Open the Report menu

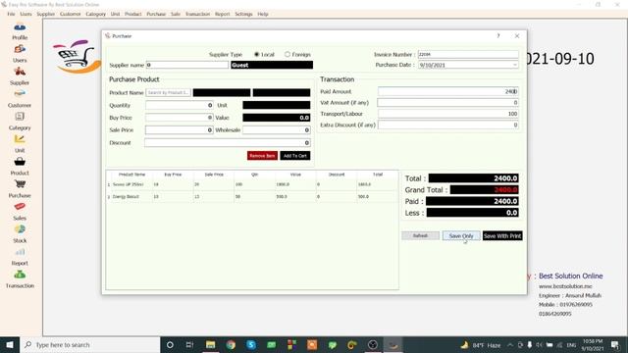click(x=223, y=14)
